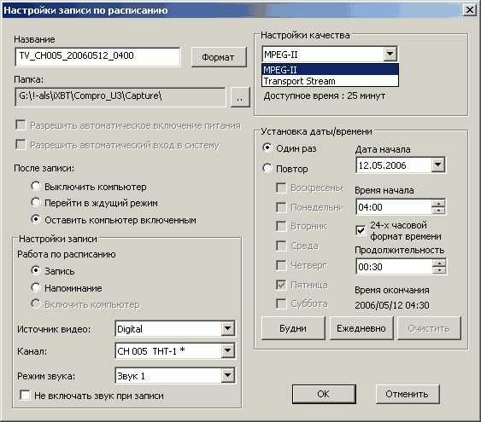The height and width of the screenshot is (422, 481).
Task: Click the Будни button
Action: [x=293, y=328]
